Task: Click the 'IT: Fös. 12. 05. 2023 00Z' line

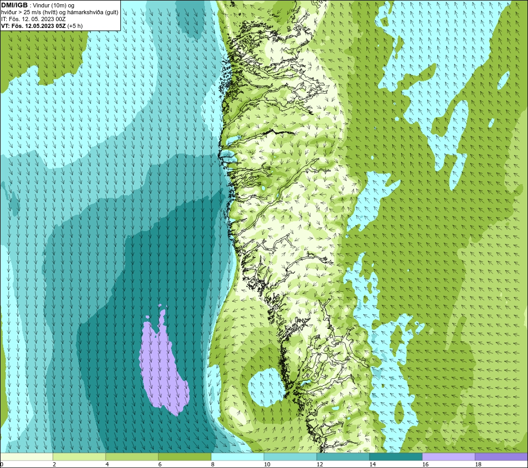Action: [33, 19]
